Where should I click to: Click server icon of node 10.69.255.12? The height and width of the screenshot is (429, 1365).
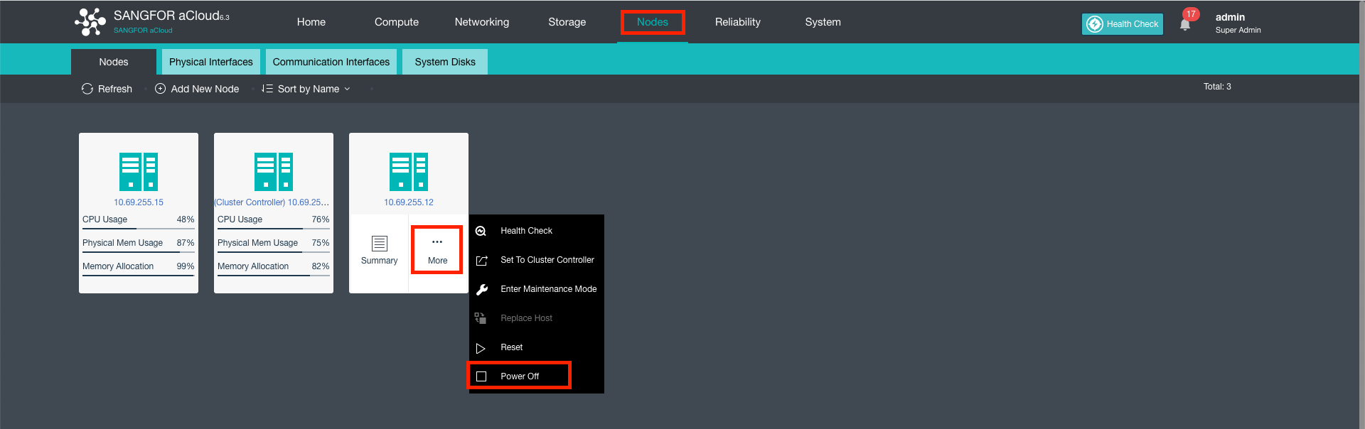(409, 172)
